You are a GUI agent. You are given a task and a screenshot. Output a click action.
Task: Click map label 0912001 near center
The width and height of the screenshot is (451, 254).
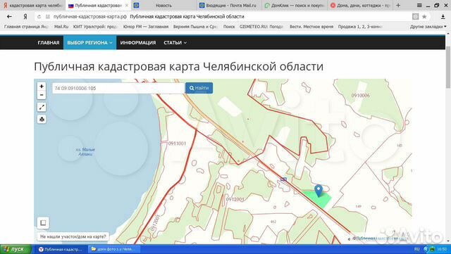[x=235, y=199]
